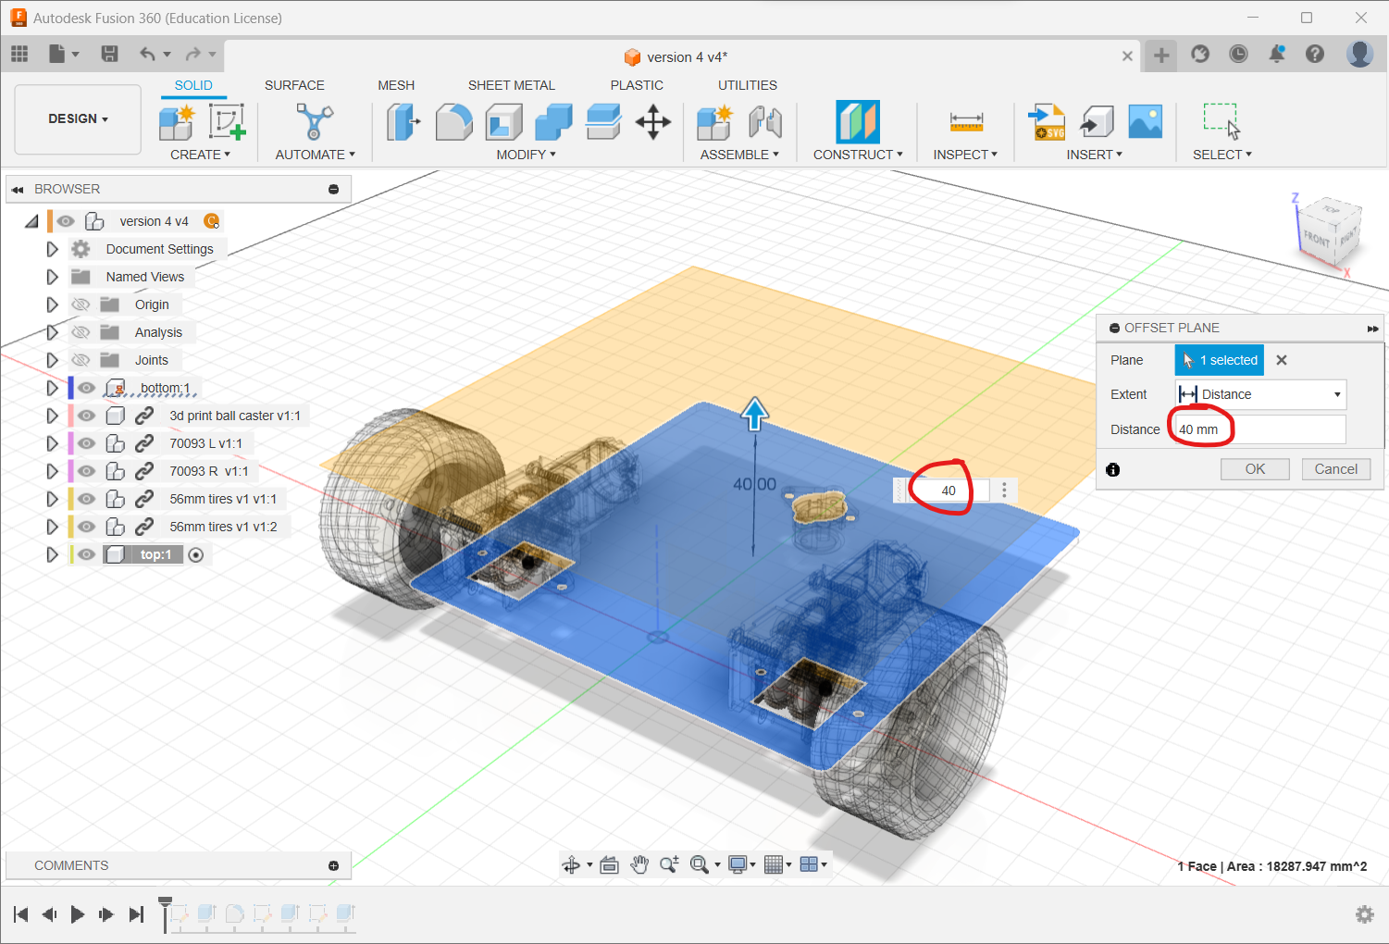Screen dimensions: 1389x944
Task: Activate the top:1 component radio button
Action: (196, 554)
